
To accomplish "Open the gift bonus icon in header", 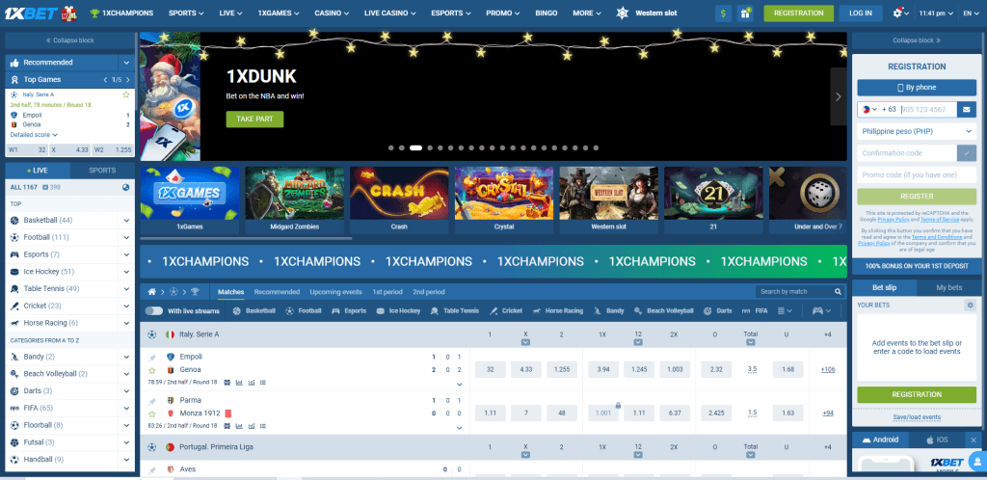I will coord(745,13).
